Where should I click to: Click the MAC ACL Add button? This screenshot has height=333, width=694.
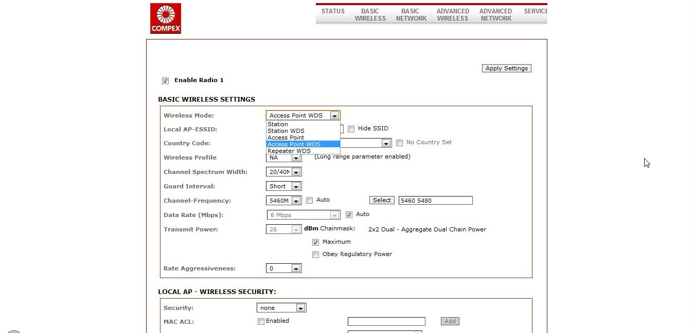(450, 321)
